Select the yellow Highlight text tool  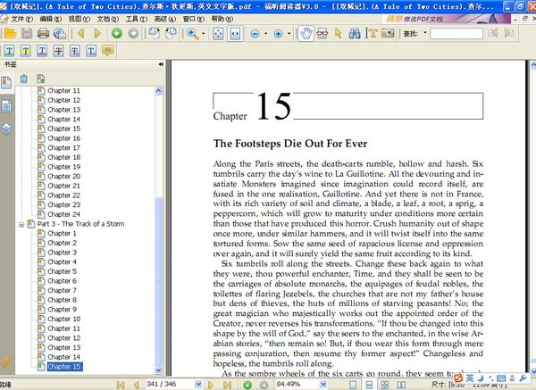26,51
